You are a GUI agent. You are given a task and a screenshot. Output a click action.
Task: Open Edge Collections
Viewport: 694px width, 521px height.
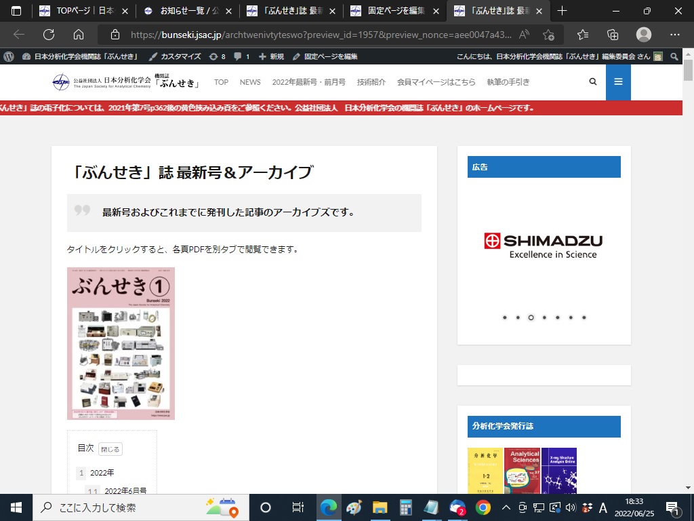pos(613,35)
